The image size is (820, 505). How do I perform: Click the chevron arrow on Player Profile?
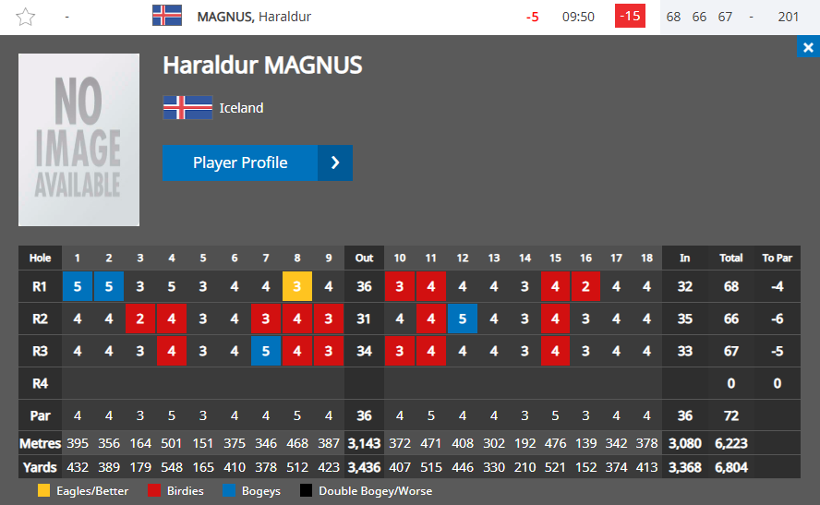coord(335,162)
